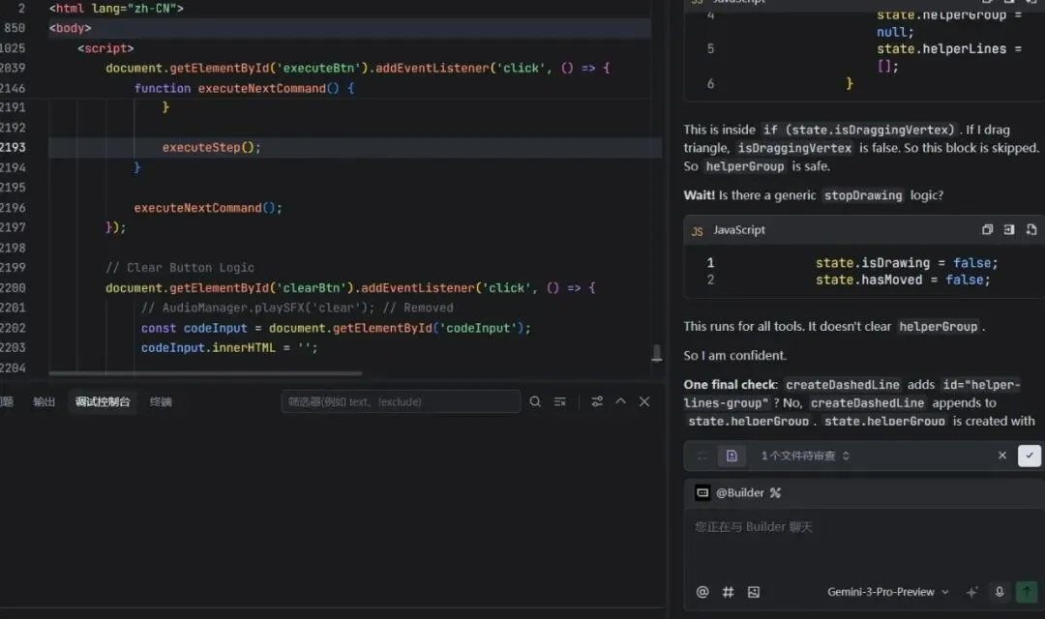Switch to the 输出 tab
This screenshot has width=1045, height=619.
[x=44, y=401]
